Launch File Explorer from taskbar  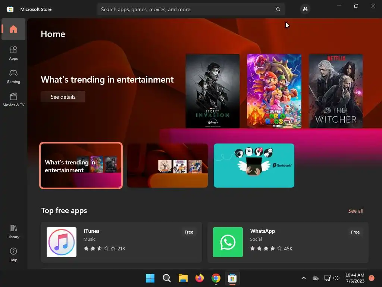[x=183, y=278]
